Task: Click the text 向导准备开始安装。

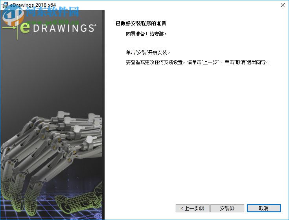Action: [x=147, y=34]
